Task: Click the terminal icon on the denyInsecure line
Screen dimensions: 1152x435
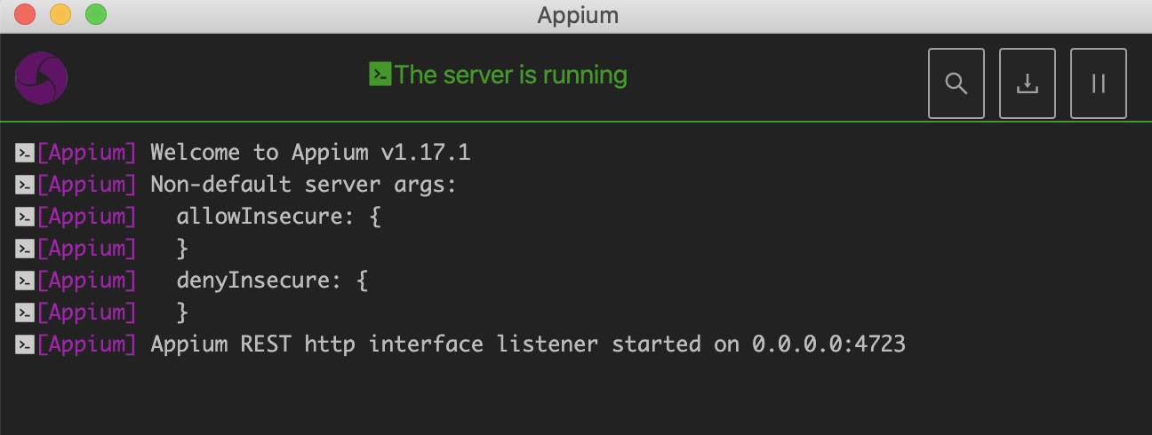Action: click(x=25, y=281)
